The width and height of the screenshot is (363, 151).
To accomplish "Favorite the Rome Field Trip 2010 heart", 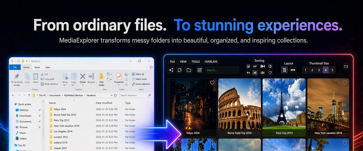I will coord(256,83).
